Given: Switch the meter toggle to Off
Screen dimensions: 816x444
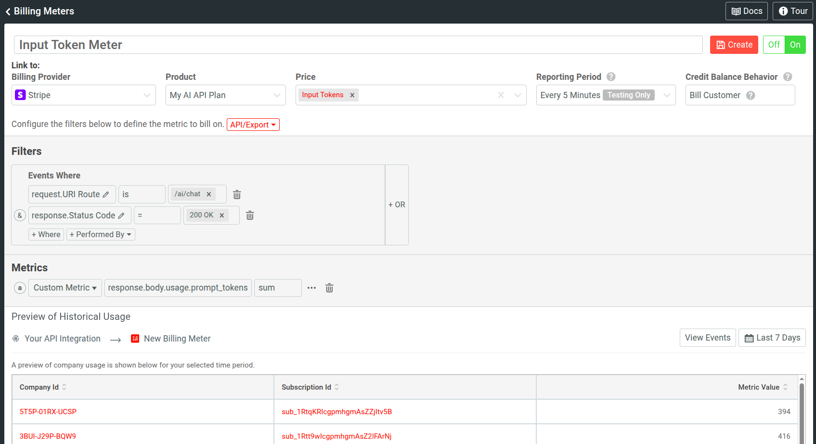Looking at the screenshot, I should 774,45.
